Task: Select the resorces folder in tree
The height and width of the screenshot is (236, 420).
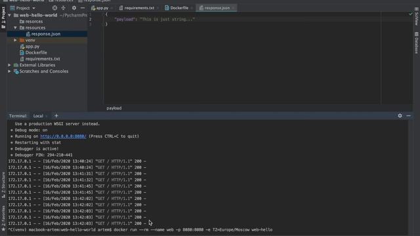Action: 33,22
